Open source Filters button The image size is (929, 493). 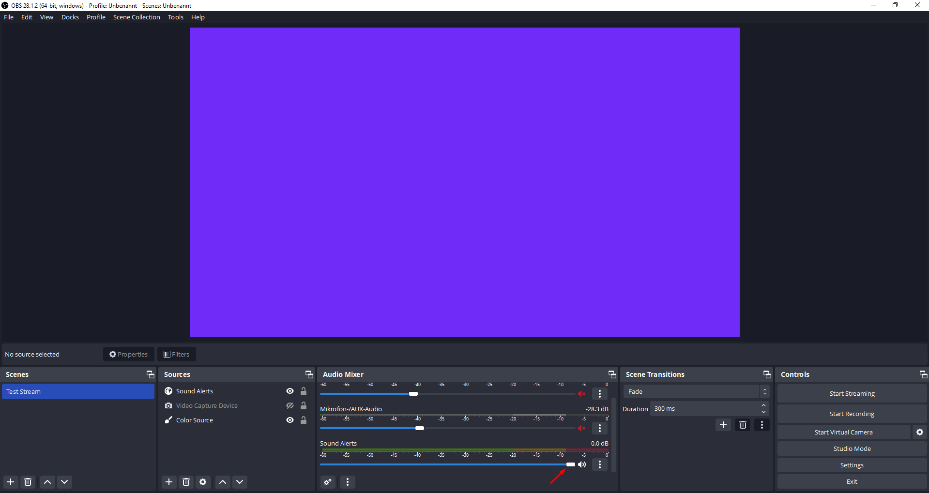pos(177,354)
